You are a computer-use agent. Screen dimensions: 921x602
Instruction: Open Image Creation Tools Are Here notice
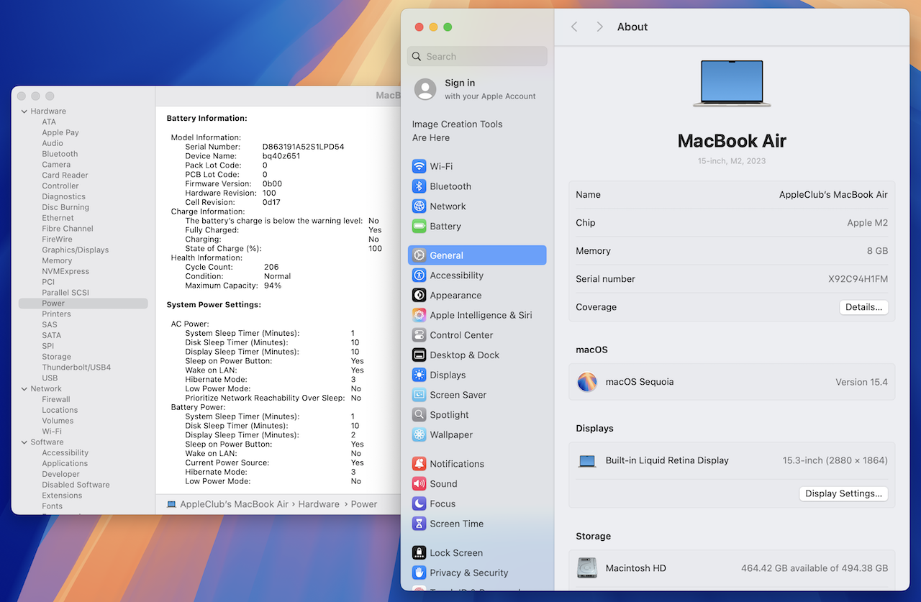click(x=457, y=131)
